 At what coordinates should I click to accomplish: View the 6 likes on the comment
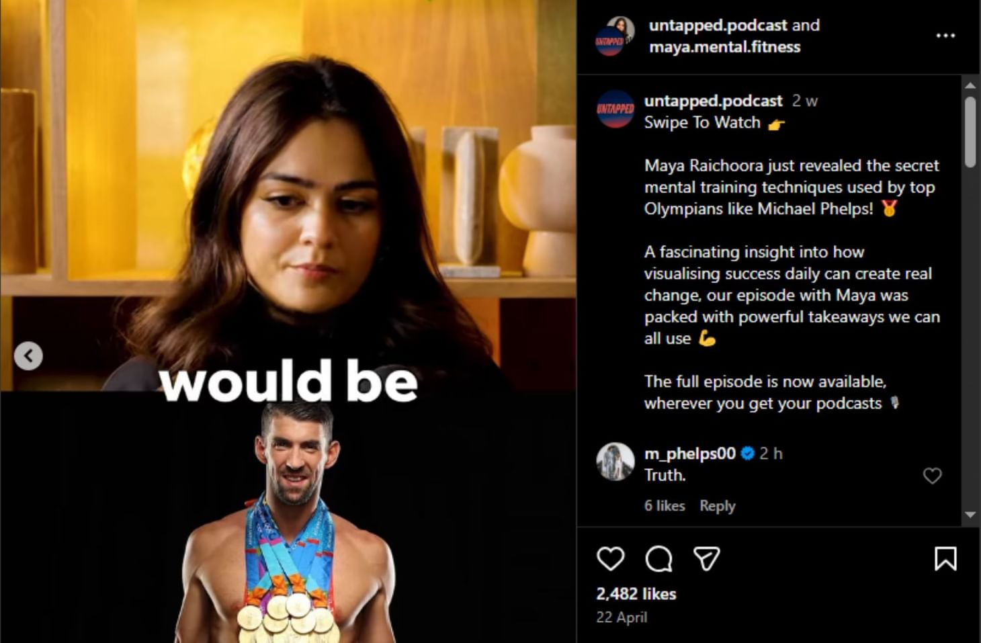[665, 506]
